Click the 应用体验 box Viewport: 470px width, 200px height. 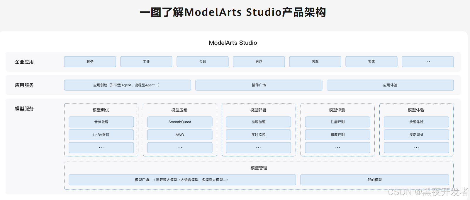[390, 85]
